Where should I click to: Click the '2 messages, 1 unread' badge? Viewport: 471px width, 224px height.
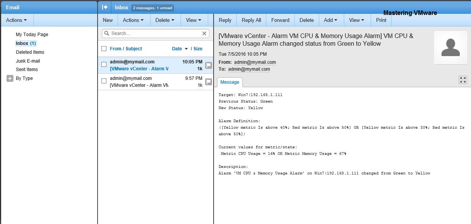(153, 8)
